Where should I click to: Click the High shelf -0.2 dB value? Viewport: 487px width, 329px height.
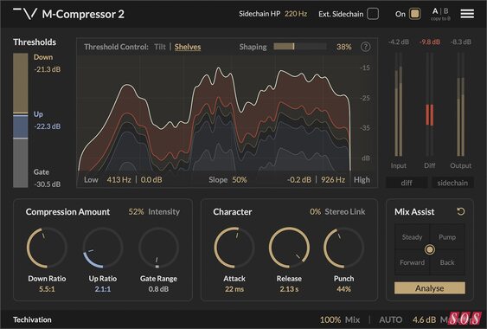[299, 180]
